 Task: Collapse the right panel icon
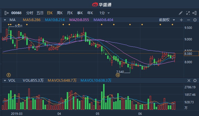tap(194, 13)
